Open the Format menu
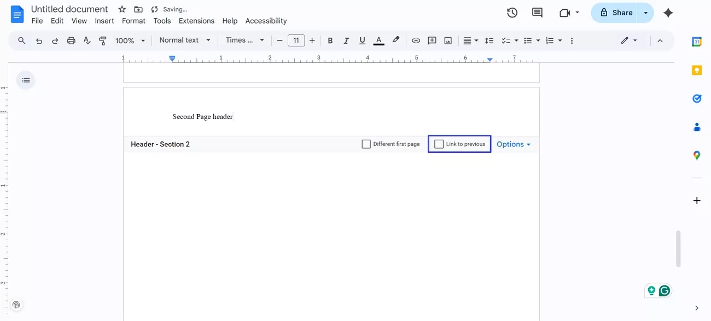 point(133,20)
